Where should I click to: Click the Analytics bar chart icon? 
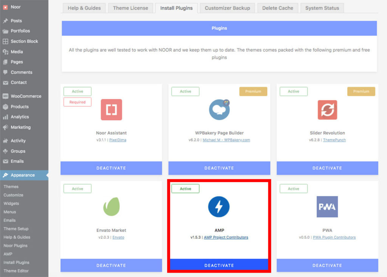tap(5, 117)
